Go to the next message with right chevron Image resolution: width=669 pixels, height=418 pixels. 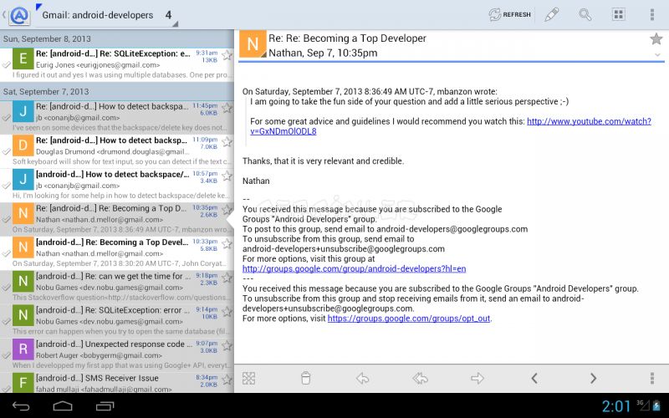click(593, 379)
